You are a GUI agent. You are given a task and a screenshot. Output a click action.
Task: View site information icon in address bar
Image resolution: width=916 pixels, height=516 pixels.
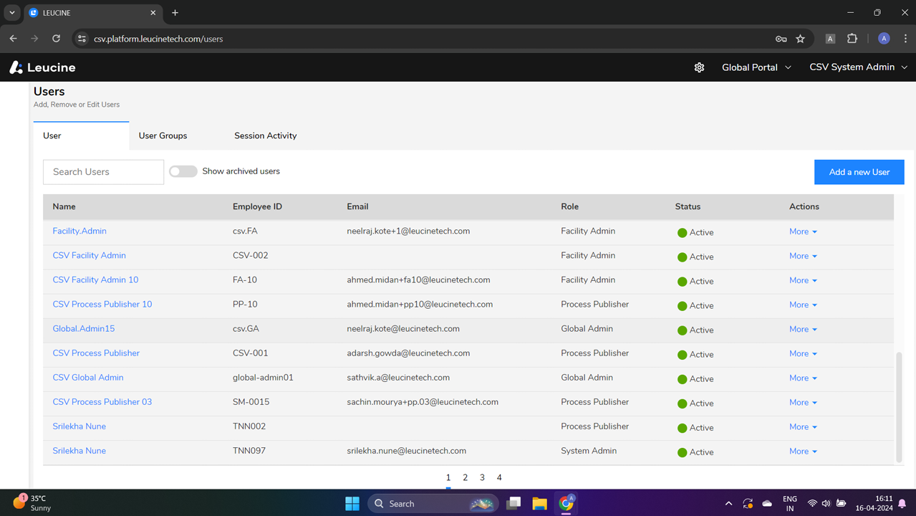[82, 39]
